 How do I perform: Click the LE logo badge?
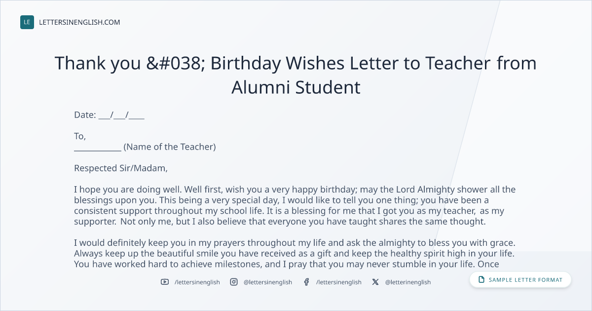pyautogui.click(x=27, y=22)
